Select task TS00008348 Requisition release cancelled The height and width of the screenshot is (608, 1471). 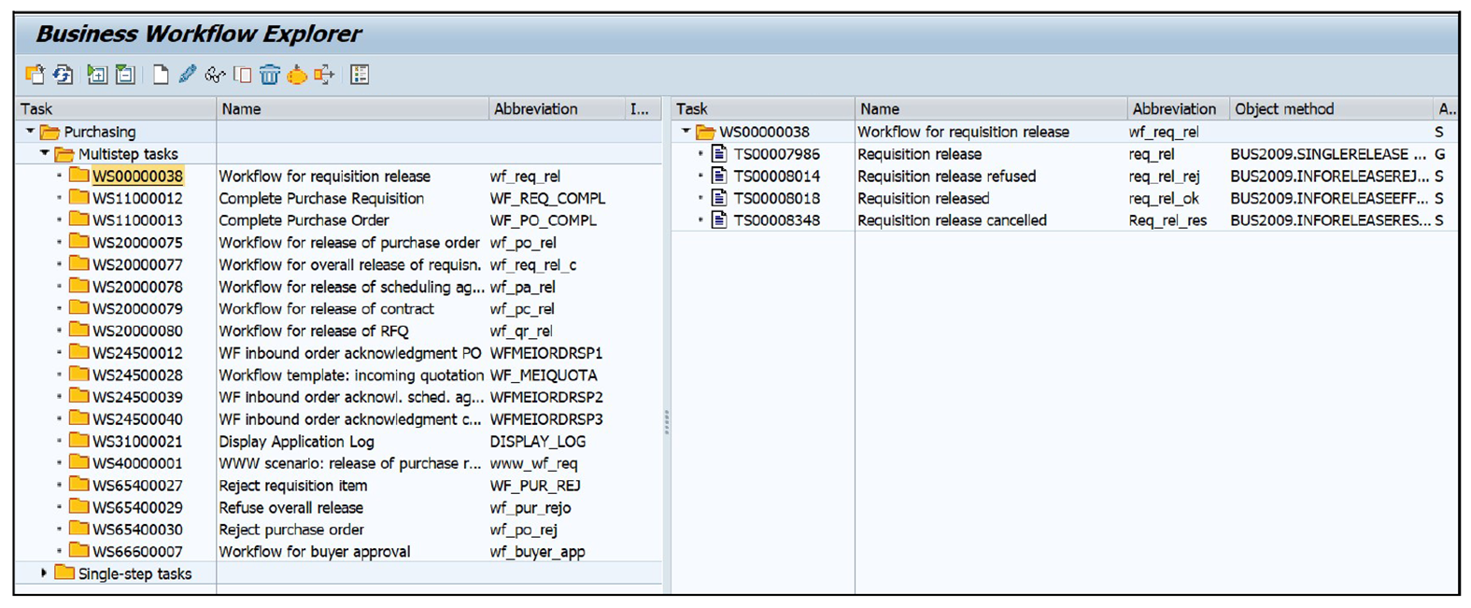tap(776, 220)
